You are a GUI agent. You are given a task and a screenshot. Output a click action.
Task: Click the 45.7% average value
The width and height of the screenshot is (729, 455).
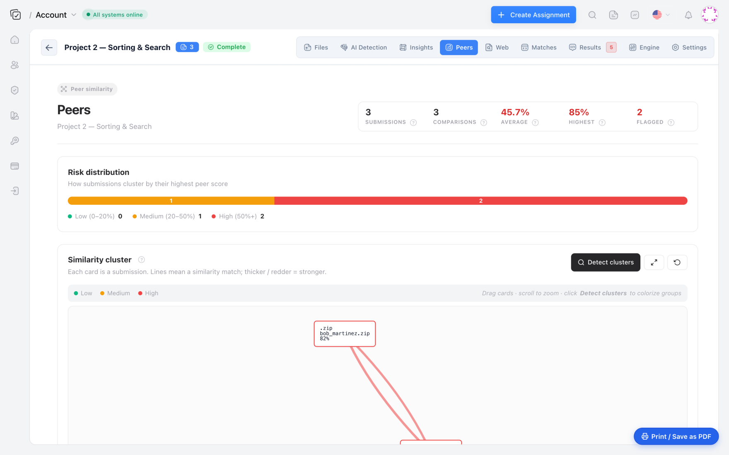click(515, 113)
